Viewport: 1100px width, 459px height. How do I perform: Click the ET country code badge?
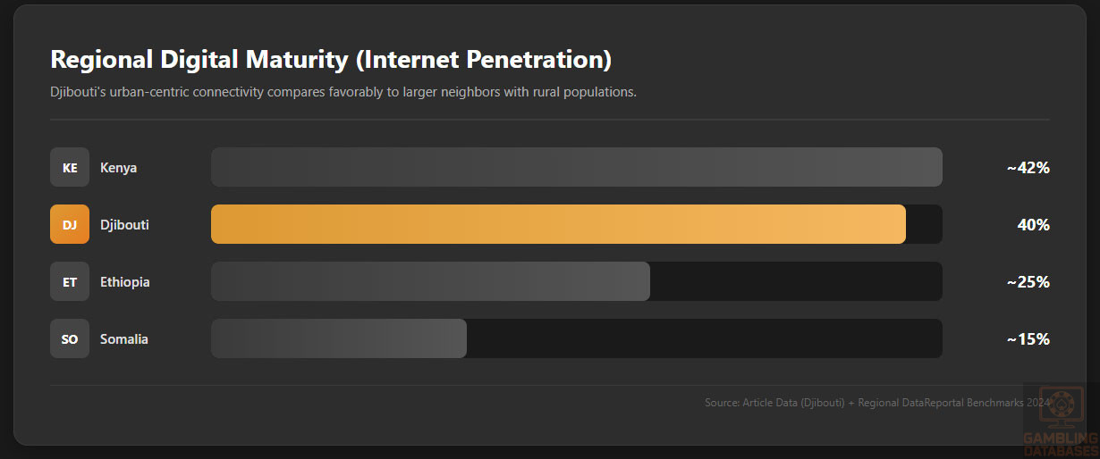tap(70, 281)
